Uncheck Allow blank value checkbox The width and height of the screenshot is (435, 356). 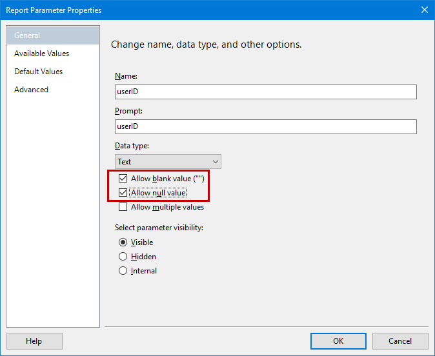click(123, 179)
